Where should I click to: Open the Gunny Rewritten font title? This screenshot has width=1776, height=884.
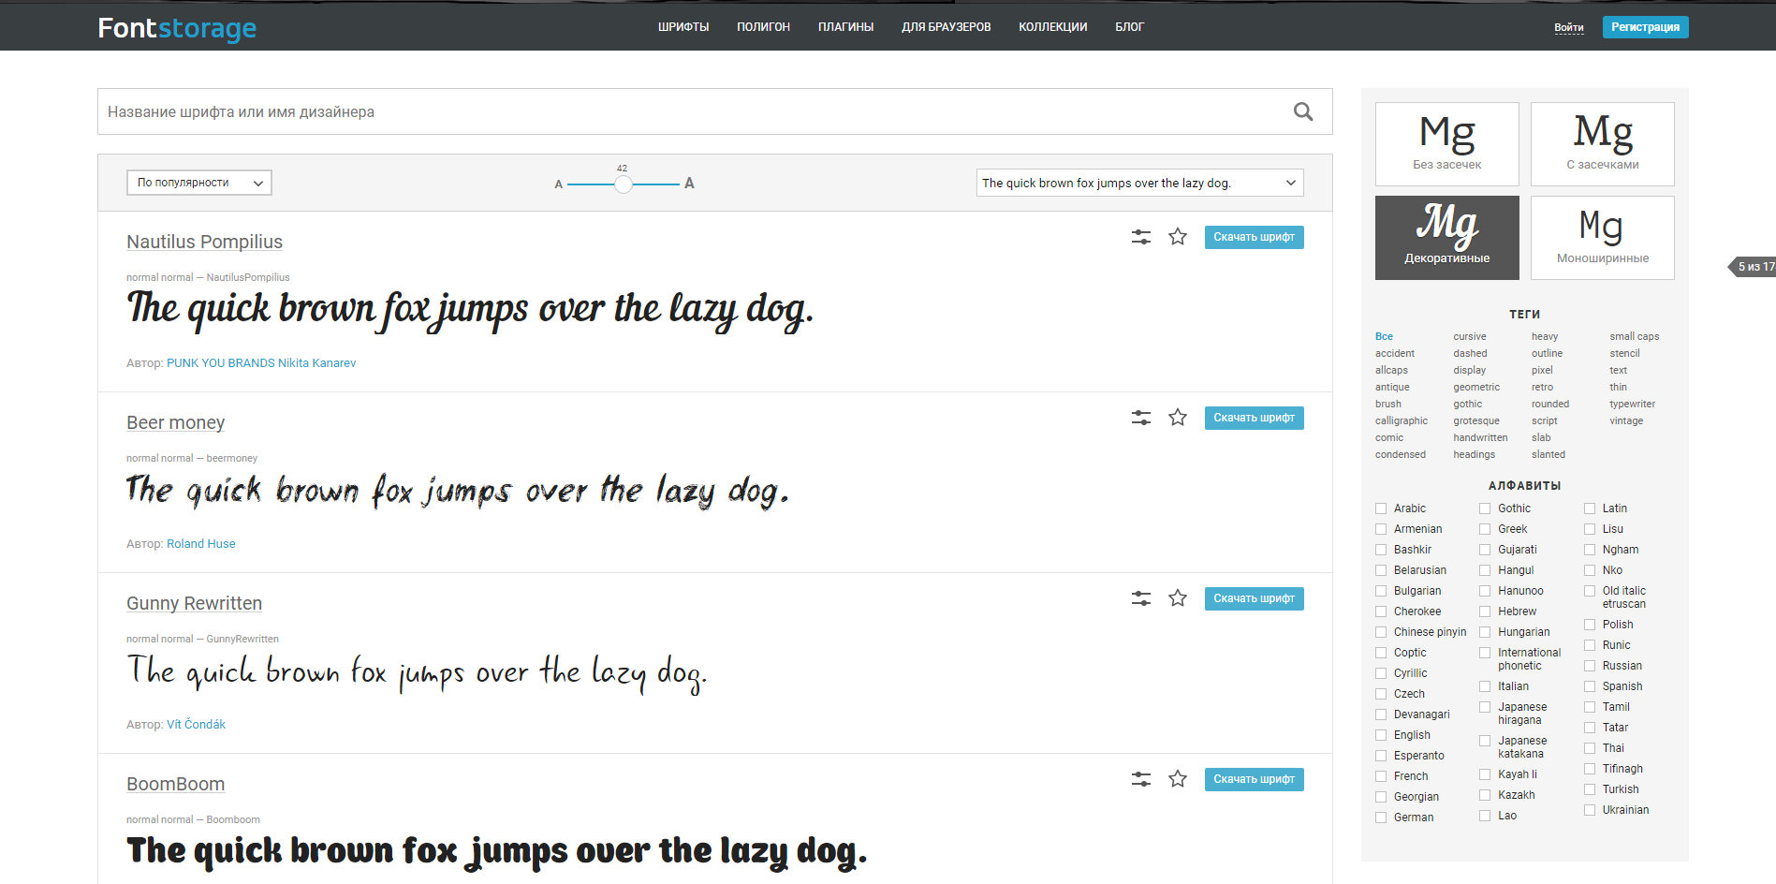click(194, 603)
